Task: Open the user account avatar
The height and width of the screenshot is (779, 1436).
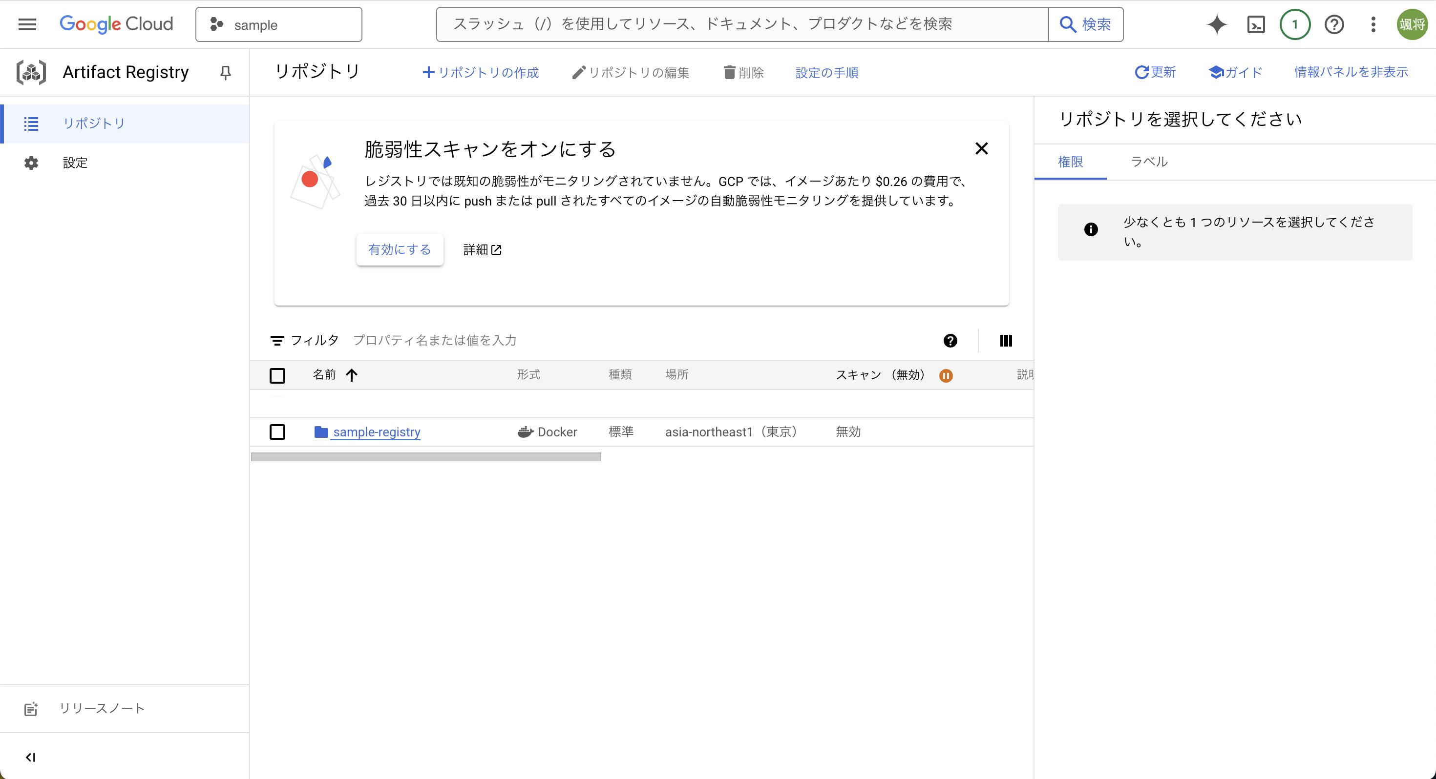Action: [x=1412, y=24]
